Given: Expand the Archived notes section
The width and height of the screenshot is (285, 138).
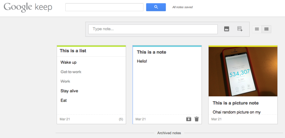Looking at the screenshot, I should 169,133.
